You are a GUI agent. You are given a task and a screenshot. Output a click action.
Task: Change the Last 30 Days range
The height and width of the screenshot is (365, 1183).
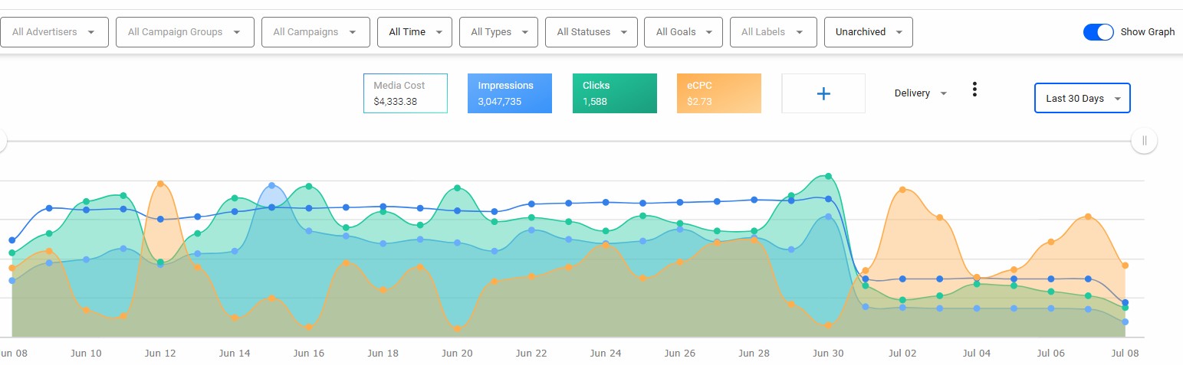coord(1082,98)
